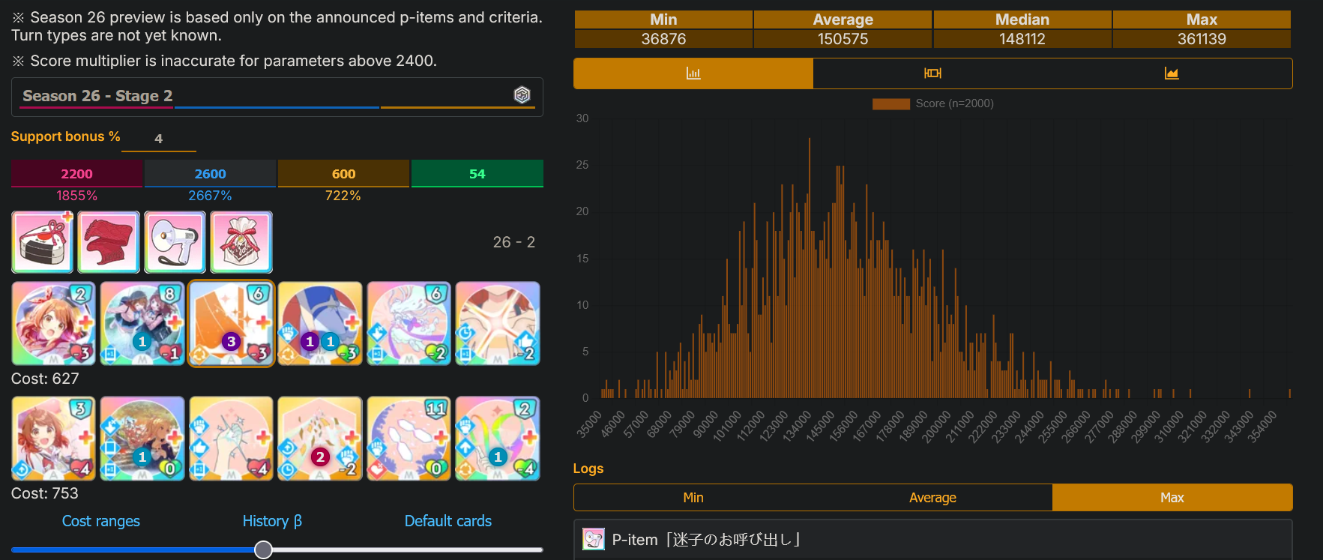Show the Average logs tab
The height and width of the screenshot is (560, 1323).
(932, 498)
